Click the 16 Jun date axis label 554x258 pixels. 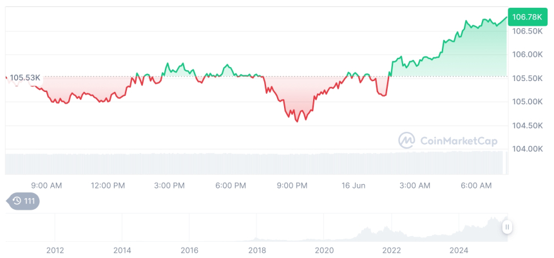[353, 185]
